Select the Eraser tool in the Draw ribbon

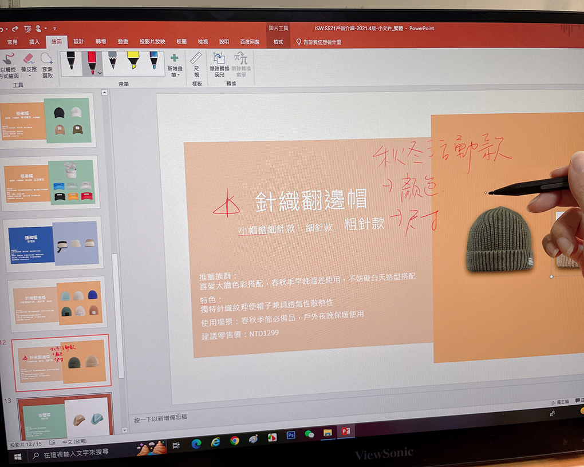click(29, 60)
